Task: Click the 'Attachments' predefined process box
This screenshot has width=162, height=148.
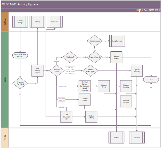Action: (117, 41)
